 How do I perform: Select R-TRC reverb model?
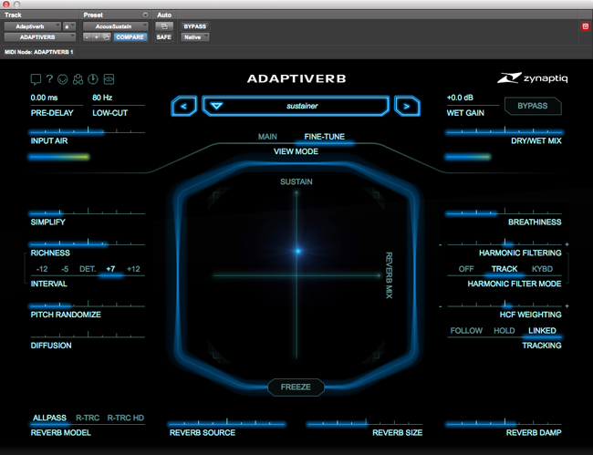[x=88, y=418]
